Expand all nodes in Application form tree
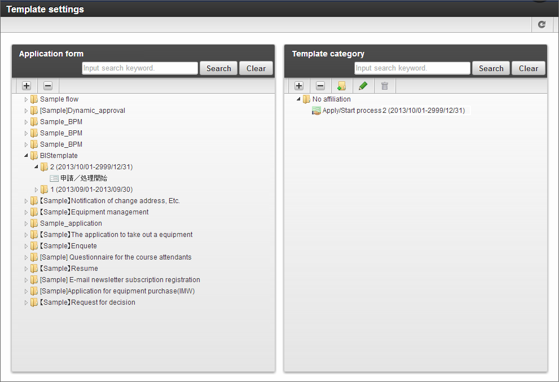 (x=27, y=86)
